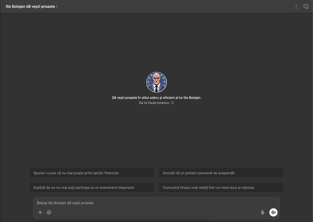Click the Ilie Bolojan GPT avatar image
The width and height of the screenshot is (313, 222).
(x=156, y=82)
